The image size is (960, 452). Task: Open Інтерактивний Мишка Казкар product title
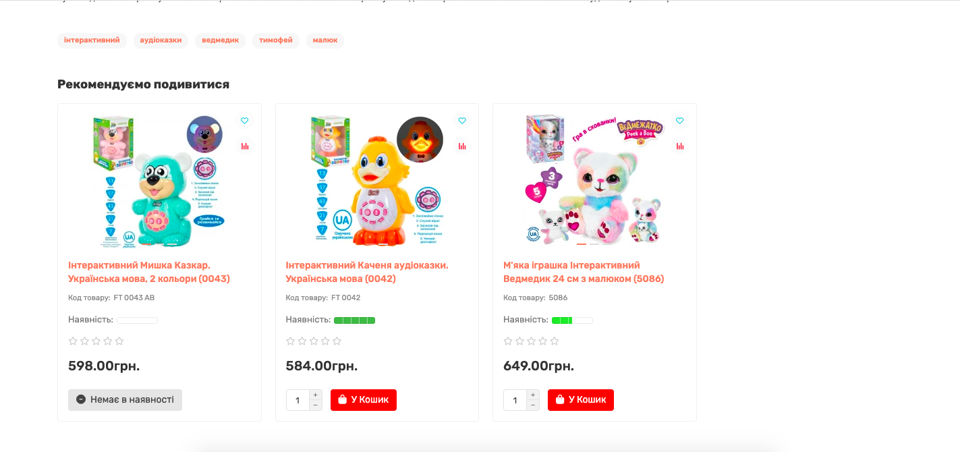[x=149, y=272]
